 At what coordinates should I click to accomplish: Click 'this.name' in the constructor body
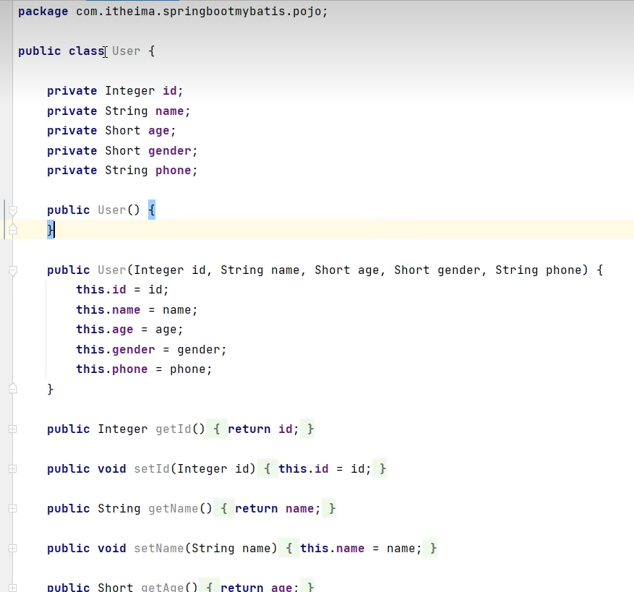108,310
